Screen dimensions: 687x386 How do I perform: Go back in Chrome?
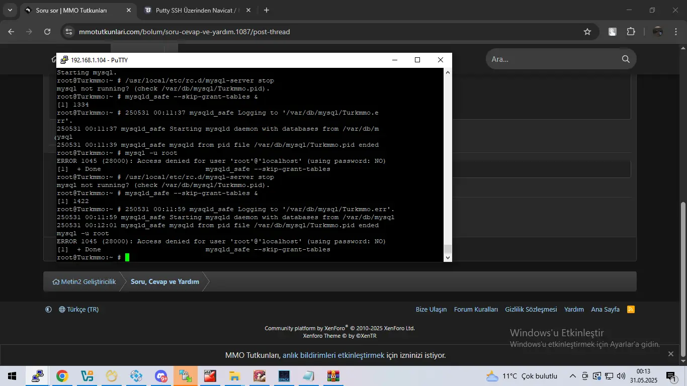tap(11, 32)
